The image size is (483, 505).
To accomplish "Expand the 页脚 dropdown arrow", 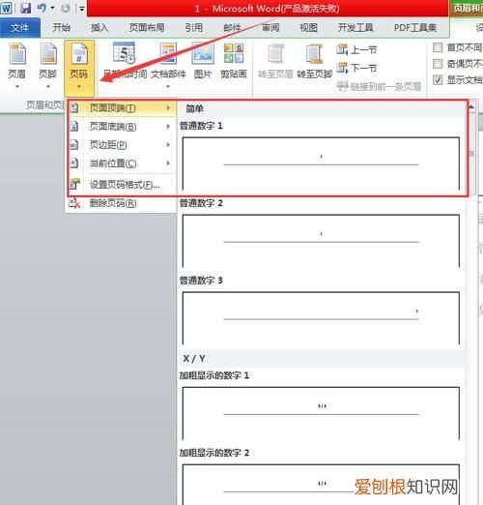I will [48, 86].
